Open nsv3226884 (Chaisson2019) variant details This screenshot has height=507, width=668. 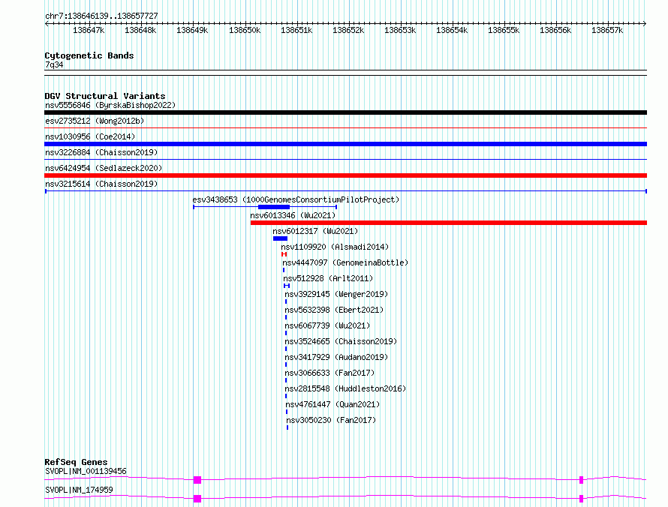[101, 152]
